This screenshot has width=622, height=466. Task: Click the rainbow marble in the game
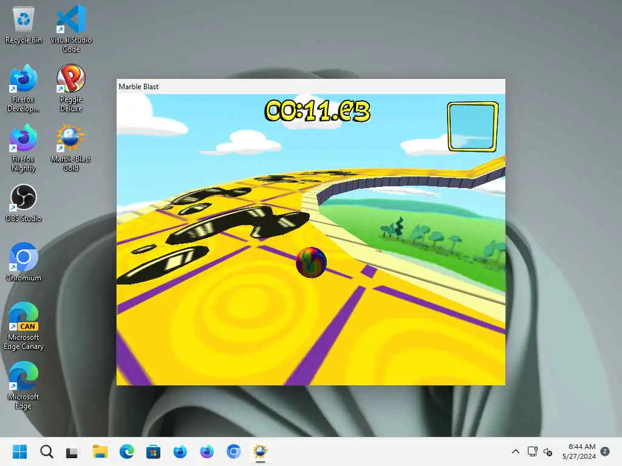tap(312, 262)
